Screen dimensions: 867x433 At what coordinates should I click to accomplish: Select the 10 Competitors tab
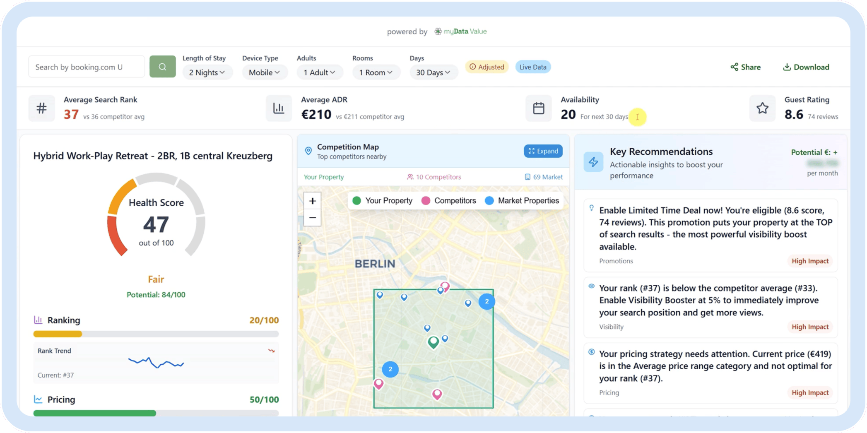tap(434, 177)
